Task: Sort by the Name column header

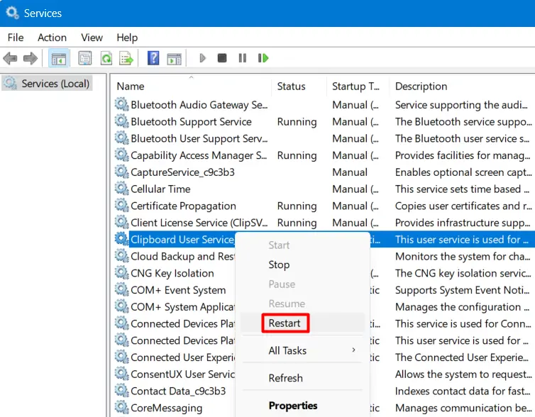Action: [x=191, y=87]
